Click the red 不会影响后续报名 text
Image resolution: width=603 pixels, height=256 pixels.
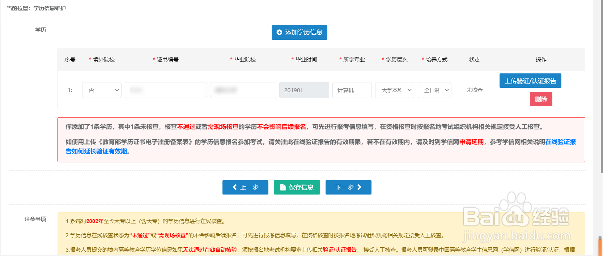[281, 127]
